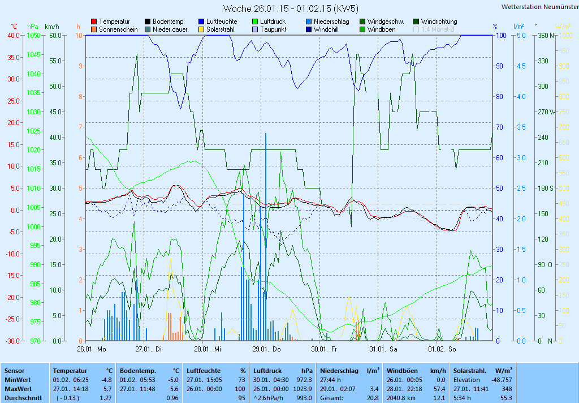Click the Solarstrahl. legend label
The image size is (579, 403).
(x=221, y=29)
